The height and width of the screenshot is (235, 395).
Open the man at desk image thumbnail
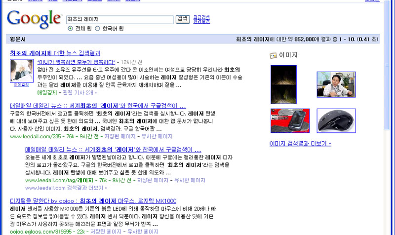(336, 84)
